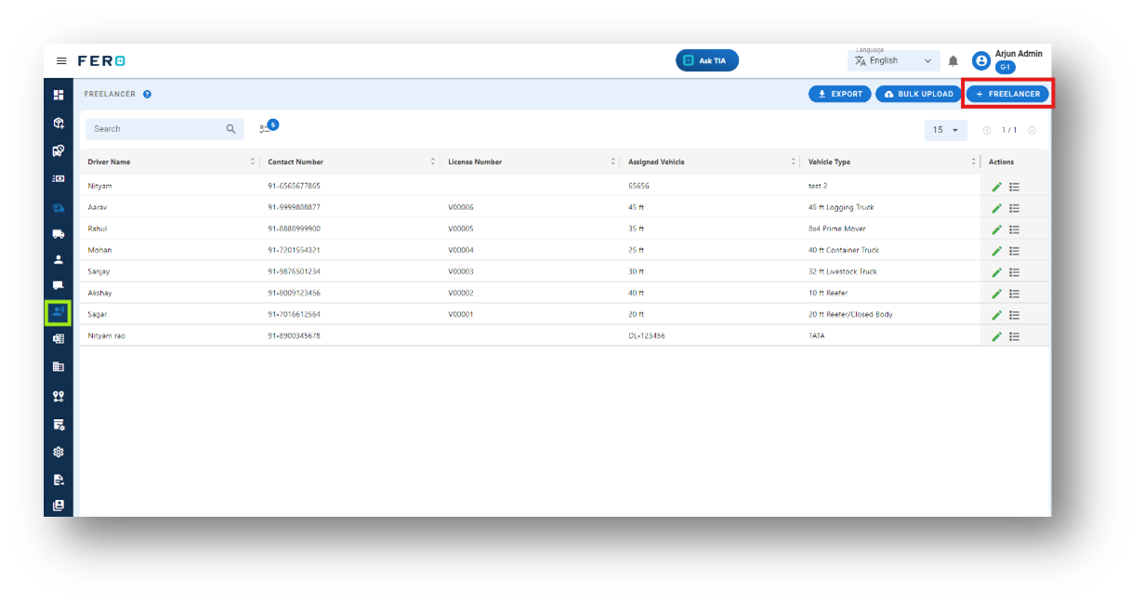Click the BULK UPLOAD button

[x=919, y=94]
